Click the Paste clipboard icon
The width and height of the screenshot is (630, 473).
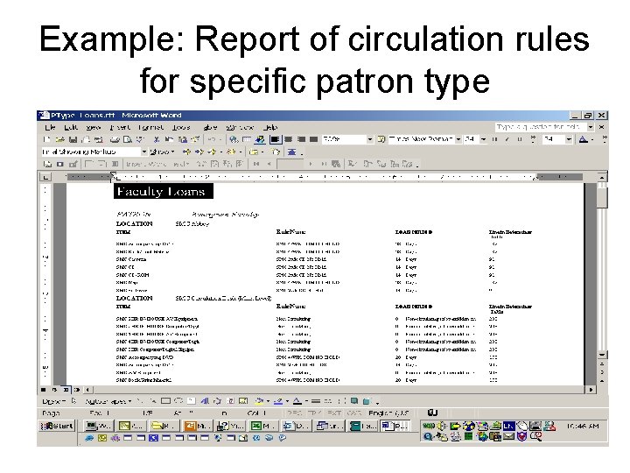pos(182,139)
